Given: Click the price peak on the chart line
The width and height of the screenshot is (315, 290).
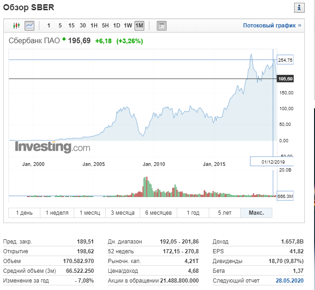Looking at the screenshot, I should tap(251, 54).
